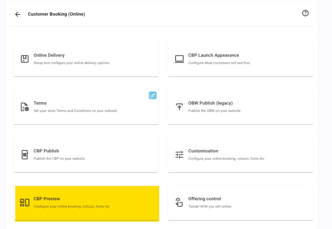Click the Terms document info icon
Screen dimensions: 332x229
tap(25, 107)
